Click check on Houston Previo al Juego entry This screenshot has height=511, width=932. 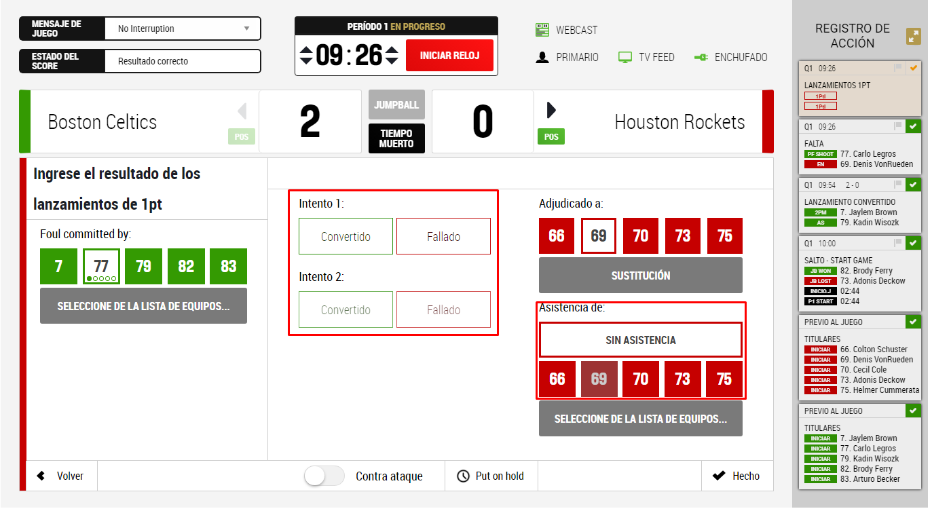coord(914,322)
